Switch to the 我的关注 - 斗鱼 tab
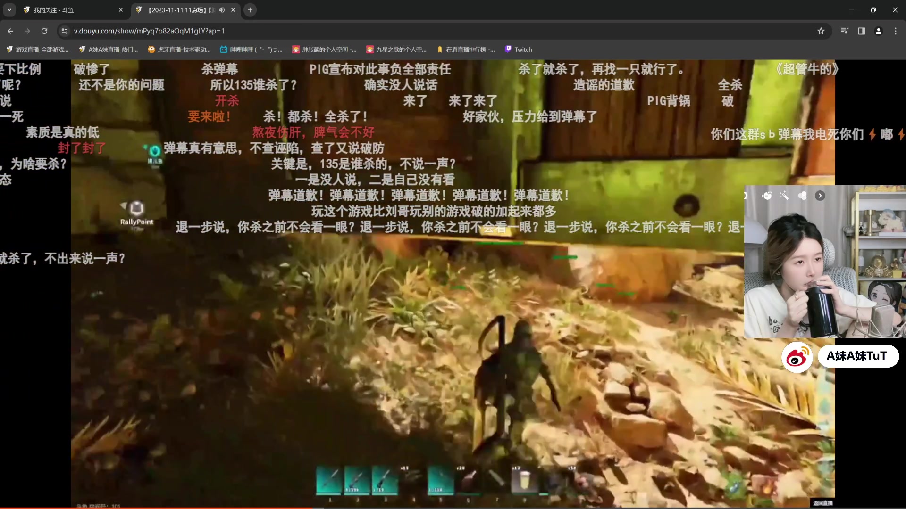 point(73,10)
